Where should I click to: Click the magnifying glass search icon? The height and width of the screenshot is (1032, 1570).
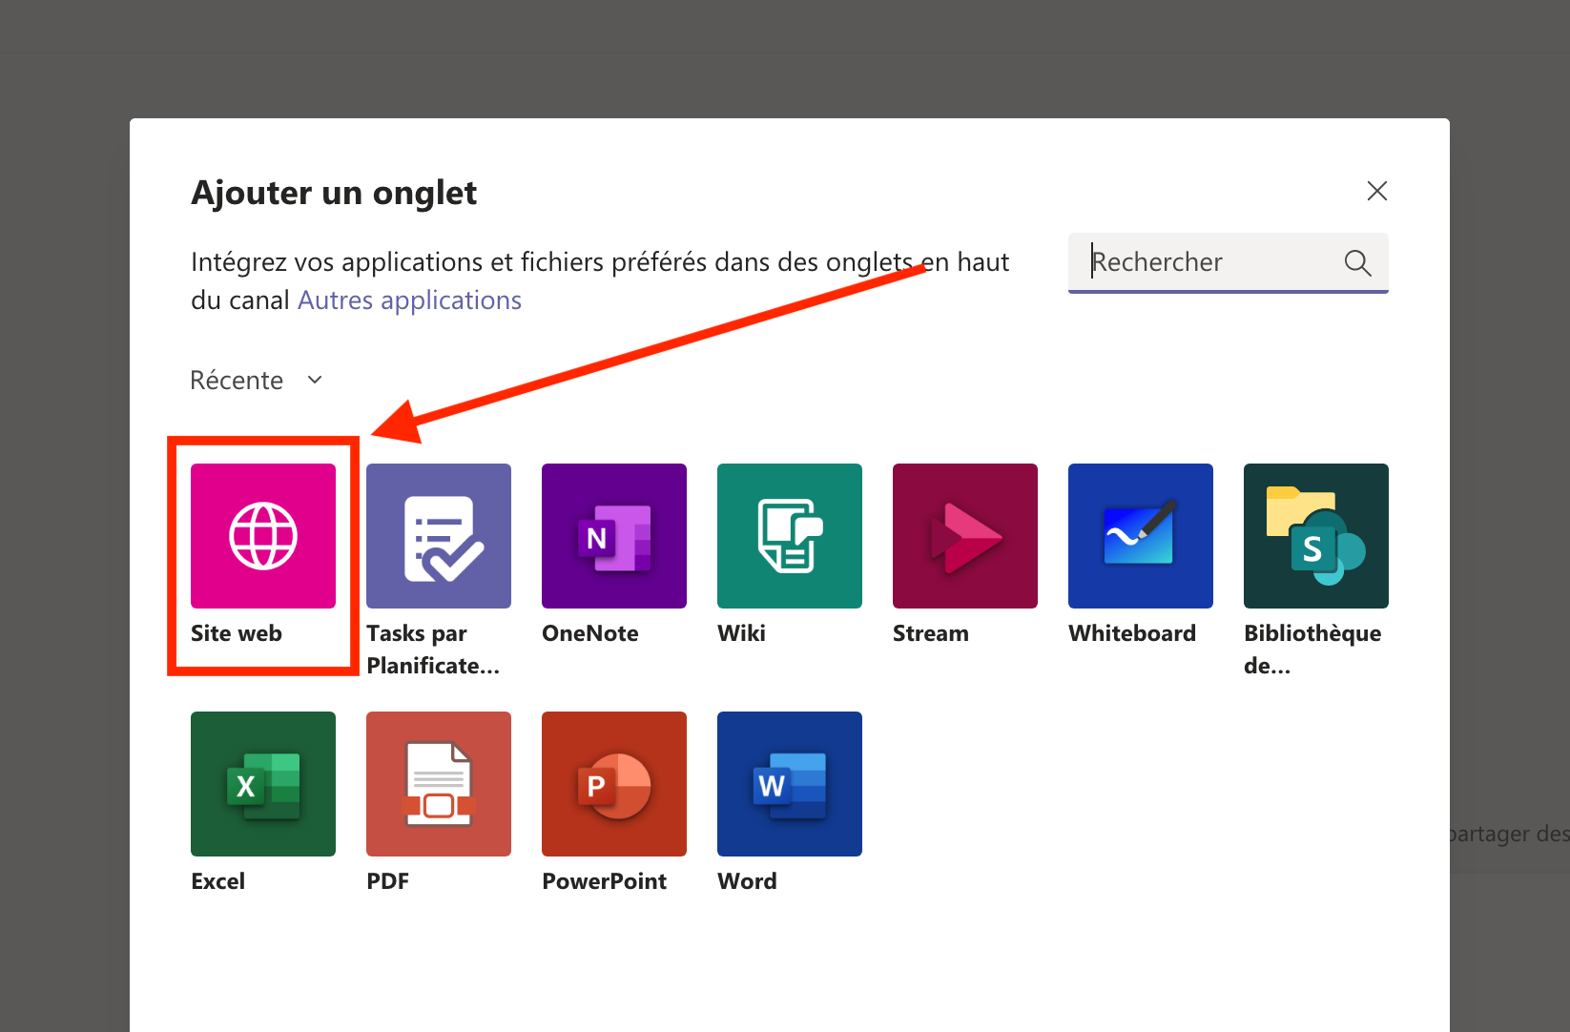click(1357, 262)
